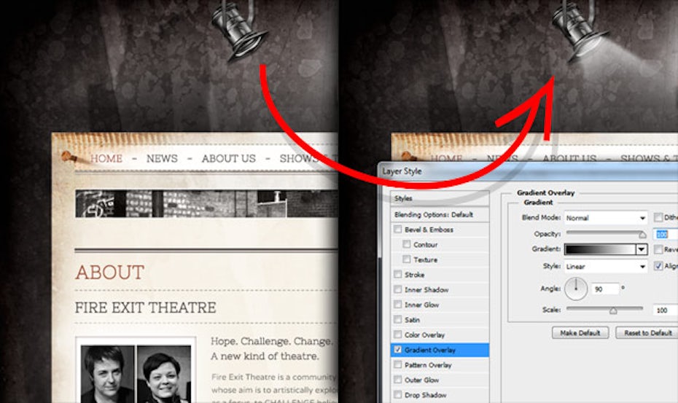Viewport: 678px width, 403px height.
Task: Check the Color Overlay option
Action: point(397,334)
